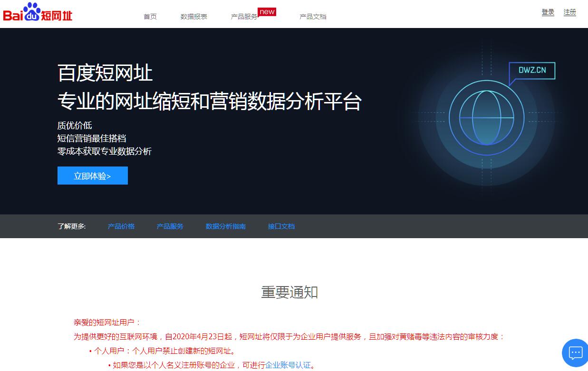Click the 百度短网址 banner title
This screenshot has height=371, width=588.
coord(105,74)
